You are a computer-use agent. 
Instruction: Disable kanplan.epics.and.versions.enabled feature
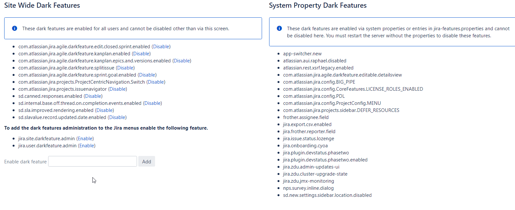point(182,61)
